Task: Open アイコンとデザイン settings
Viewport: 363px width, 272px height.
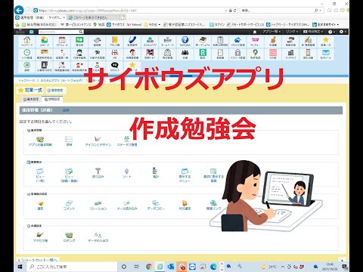Action: (x=98, y=141)
